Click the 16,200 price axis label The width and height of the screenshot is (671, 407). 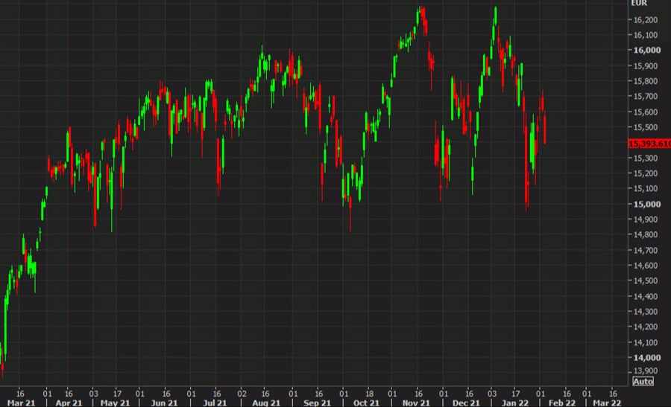646,19
